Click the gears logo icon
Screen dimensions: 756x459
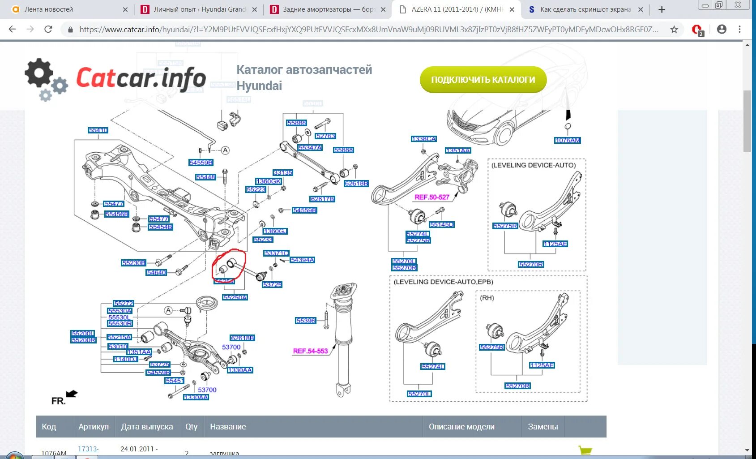(x=46, y=80)
